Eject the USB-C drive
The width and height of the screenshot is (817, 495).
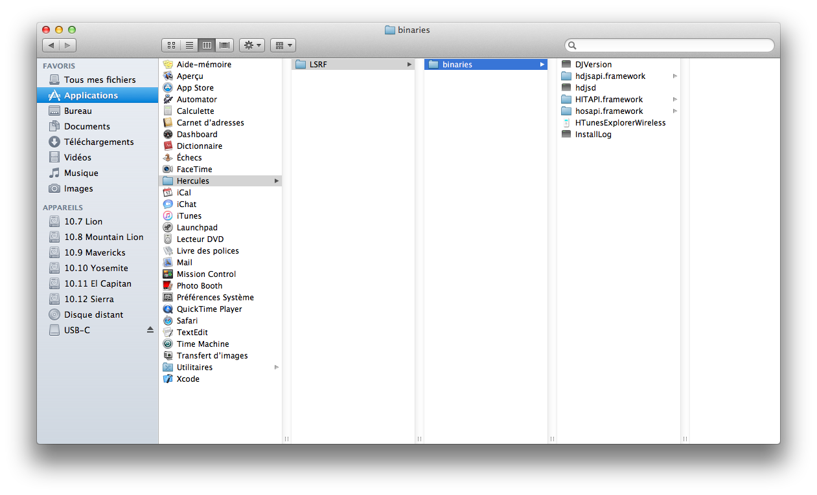pos(150,330)
